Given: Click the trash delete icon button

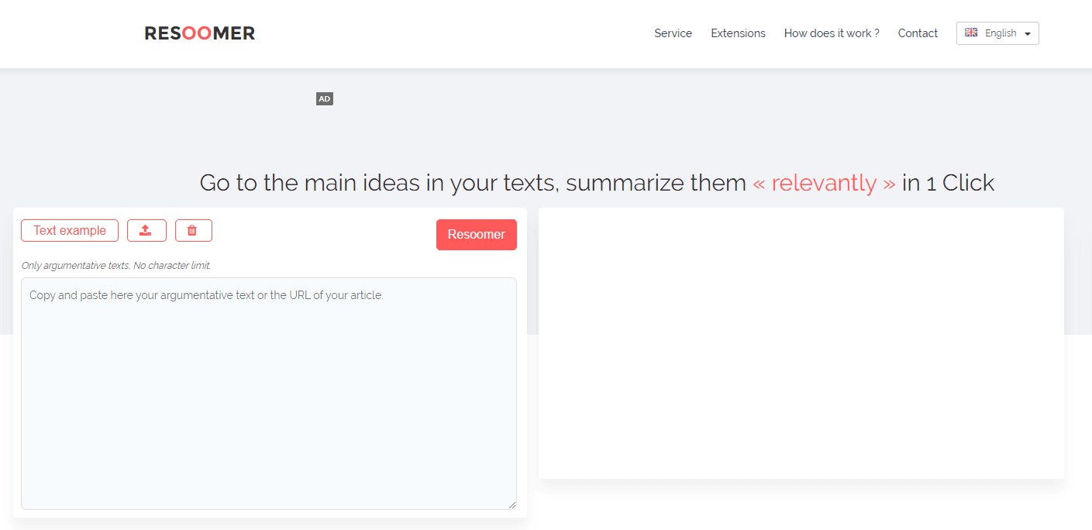Looking at the screenshot, I should (193, 230).
